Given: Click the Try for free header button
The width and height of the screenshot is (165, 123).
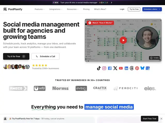Looking at the screenshot, I should pos(134,9).
